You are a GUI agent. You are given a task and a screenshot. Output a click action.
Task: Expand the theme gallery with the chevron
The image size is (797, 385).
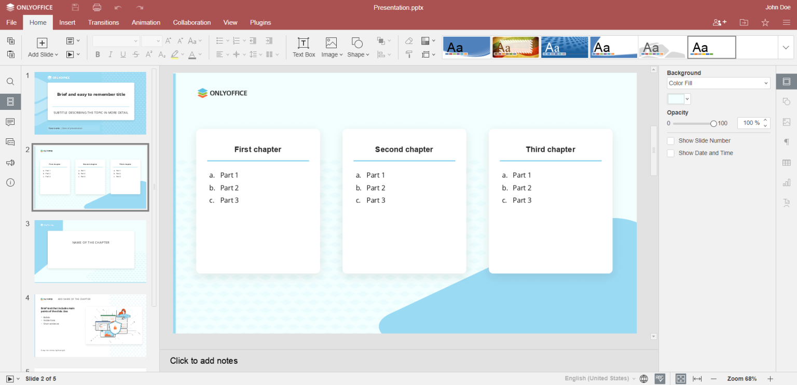coord(786,47)
